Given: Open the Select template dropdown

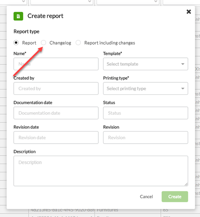Looking at the screenshot, I should point(145,64).
